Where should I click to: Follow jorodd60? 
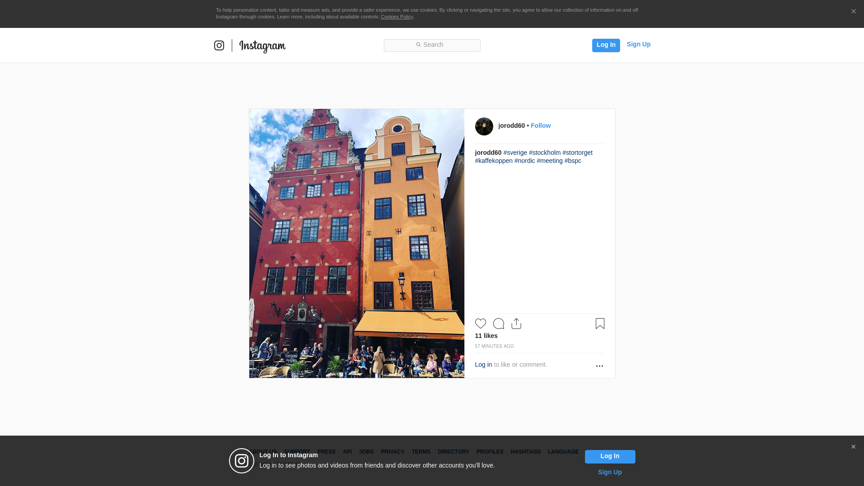click(x=540, y=126)
